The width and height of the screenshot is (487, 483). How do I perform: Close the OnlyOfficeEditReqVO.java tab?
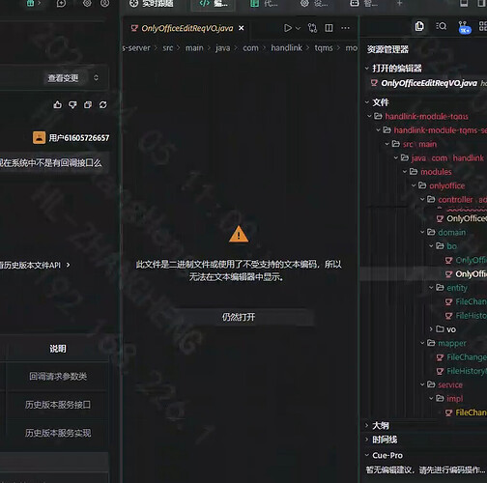pyautogui.click(x=242, y=28)
